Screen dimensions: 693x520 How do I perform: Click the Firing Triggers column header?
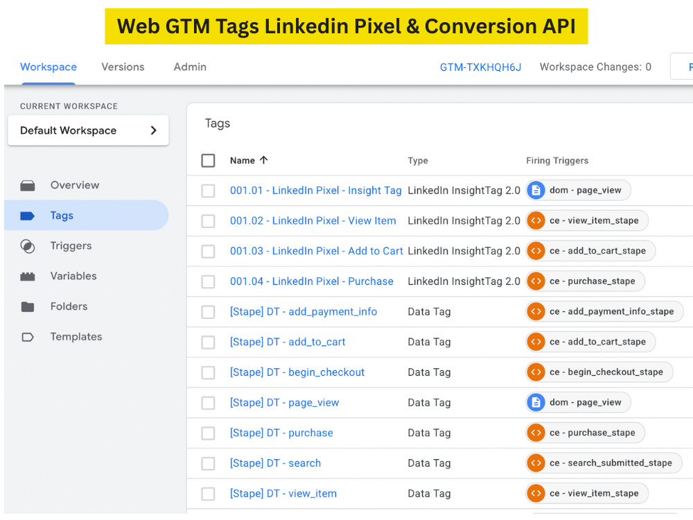tap(557, 161)
